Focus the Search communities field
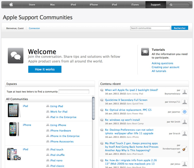The height and width of the screenshot is (168, 194). [x=150, y=28]
